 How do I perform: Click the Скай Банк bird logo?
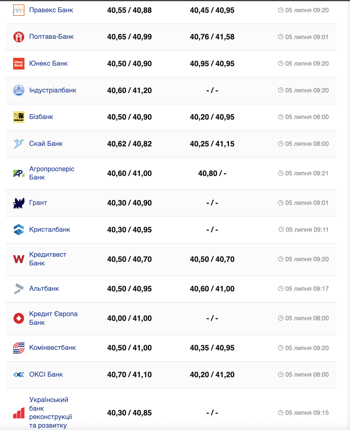(19, 144)
